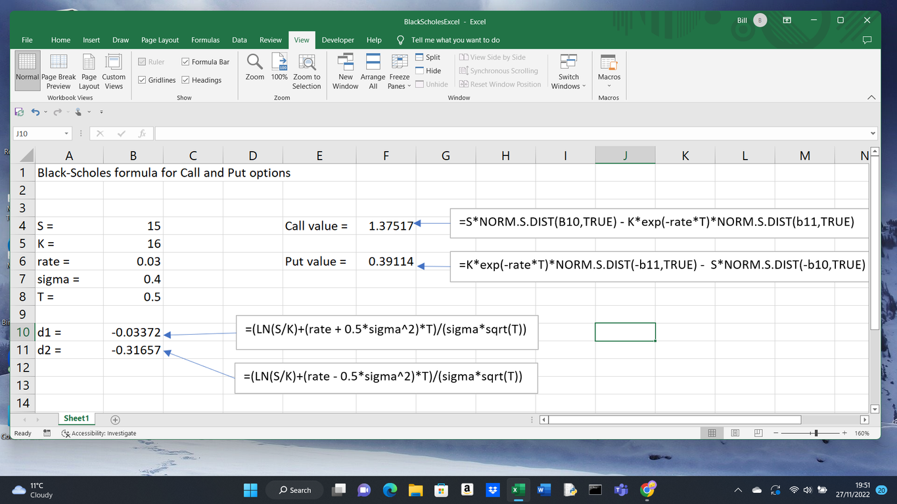
Task: Toggle the Gridlines checkbox
Action: coord(143,80)
